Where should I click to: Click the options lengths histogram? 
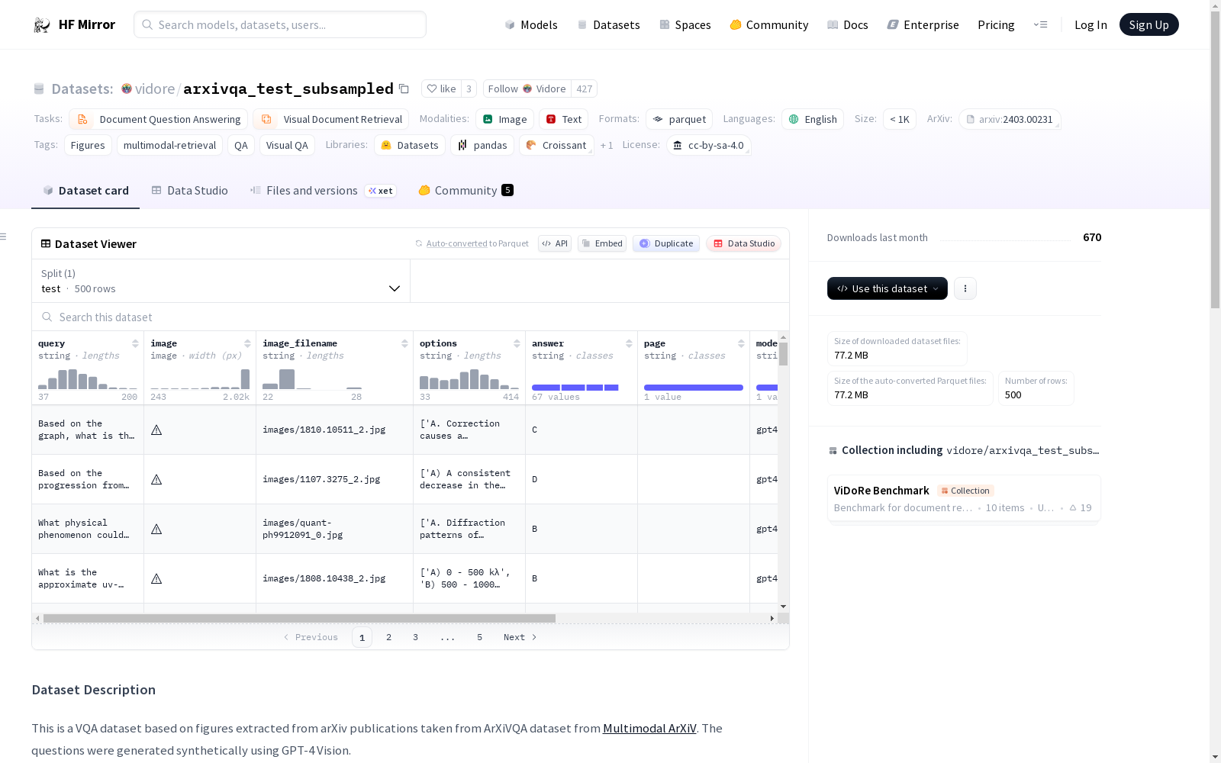[469, 379]
